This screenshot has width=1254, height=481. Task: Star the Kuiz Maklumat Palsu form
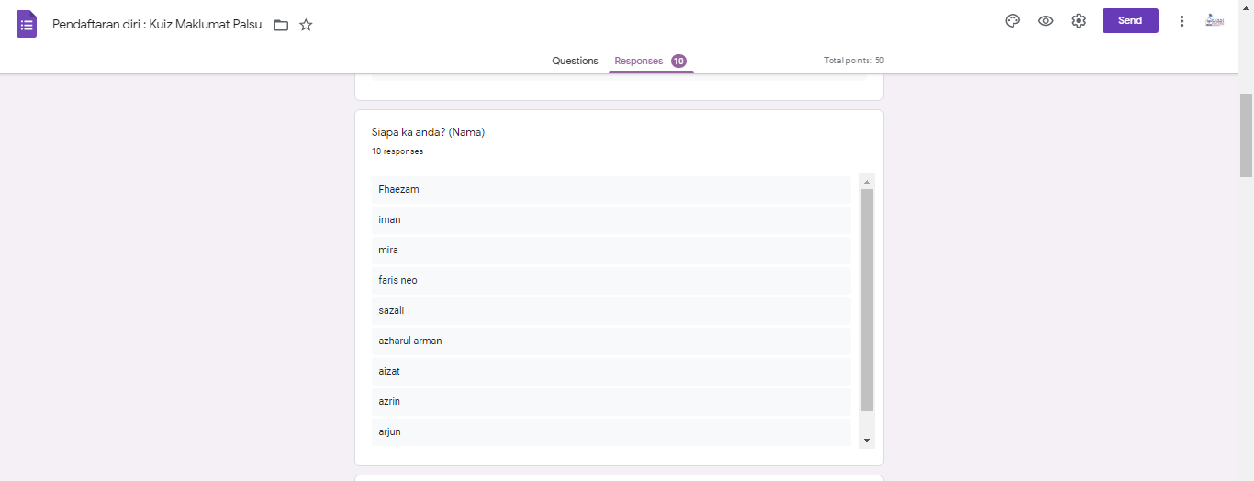tap(307, 25)
